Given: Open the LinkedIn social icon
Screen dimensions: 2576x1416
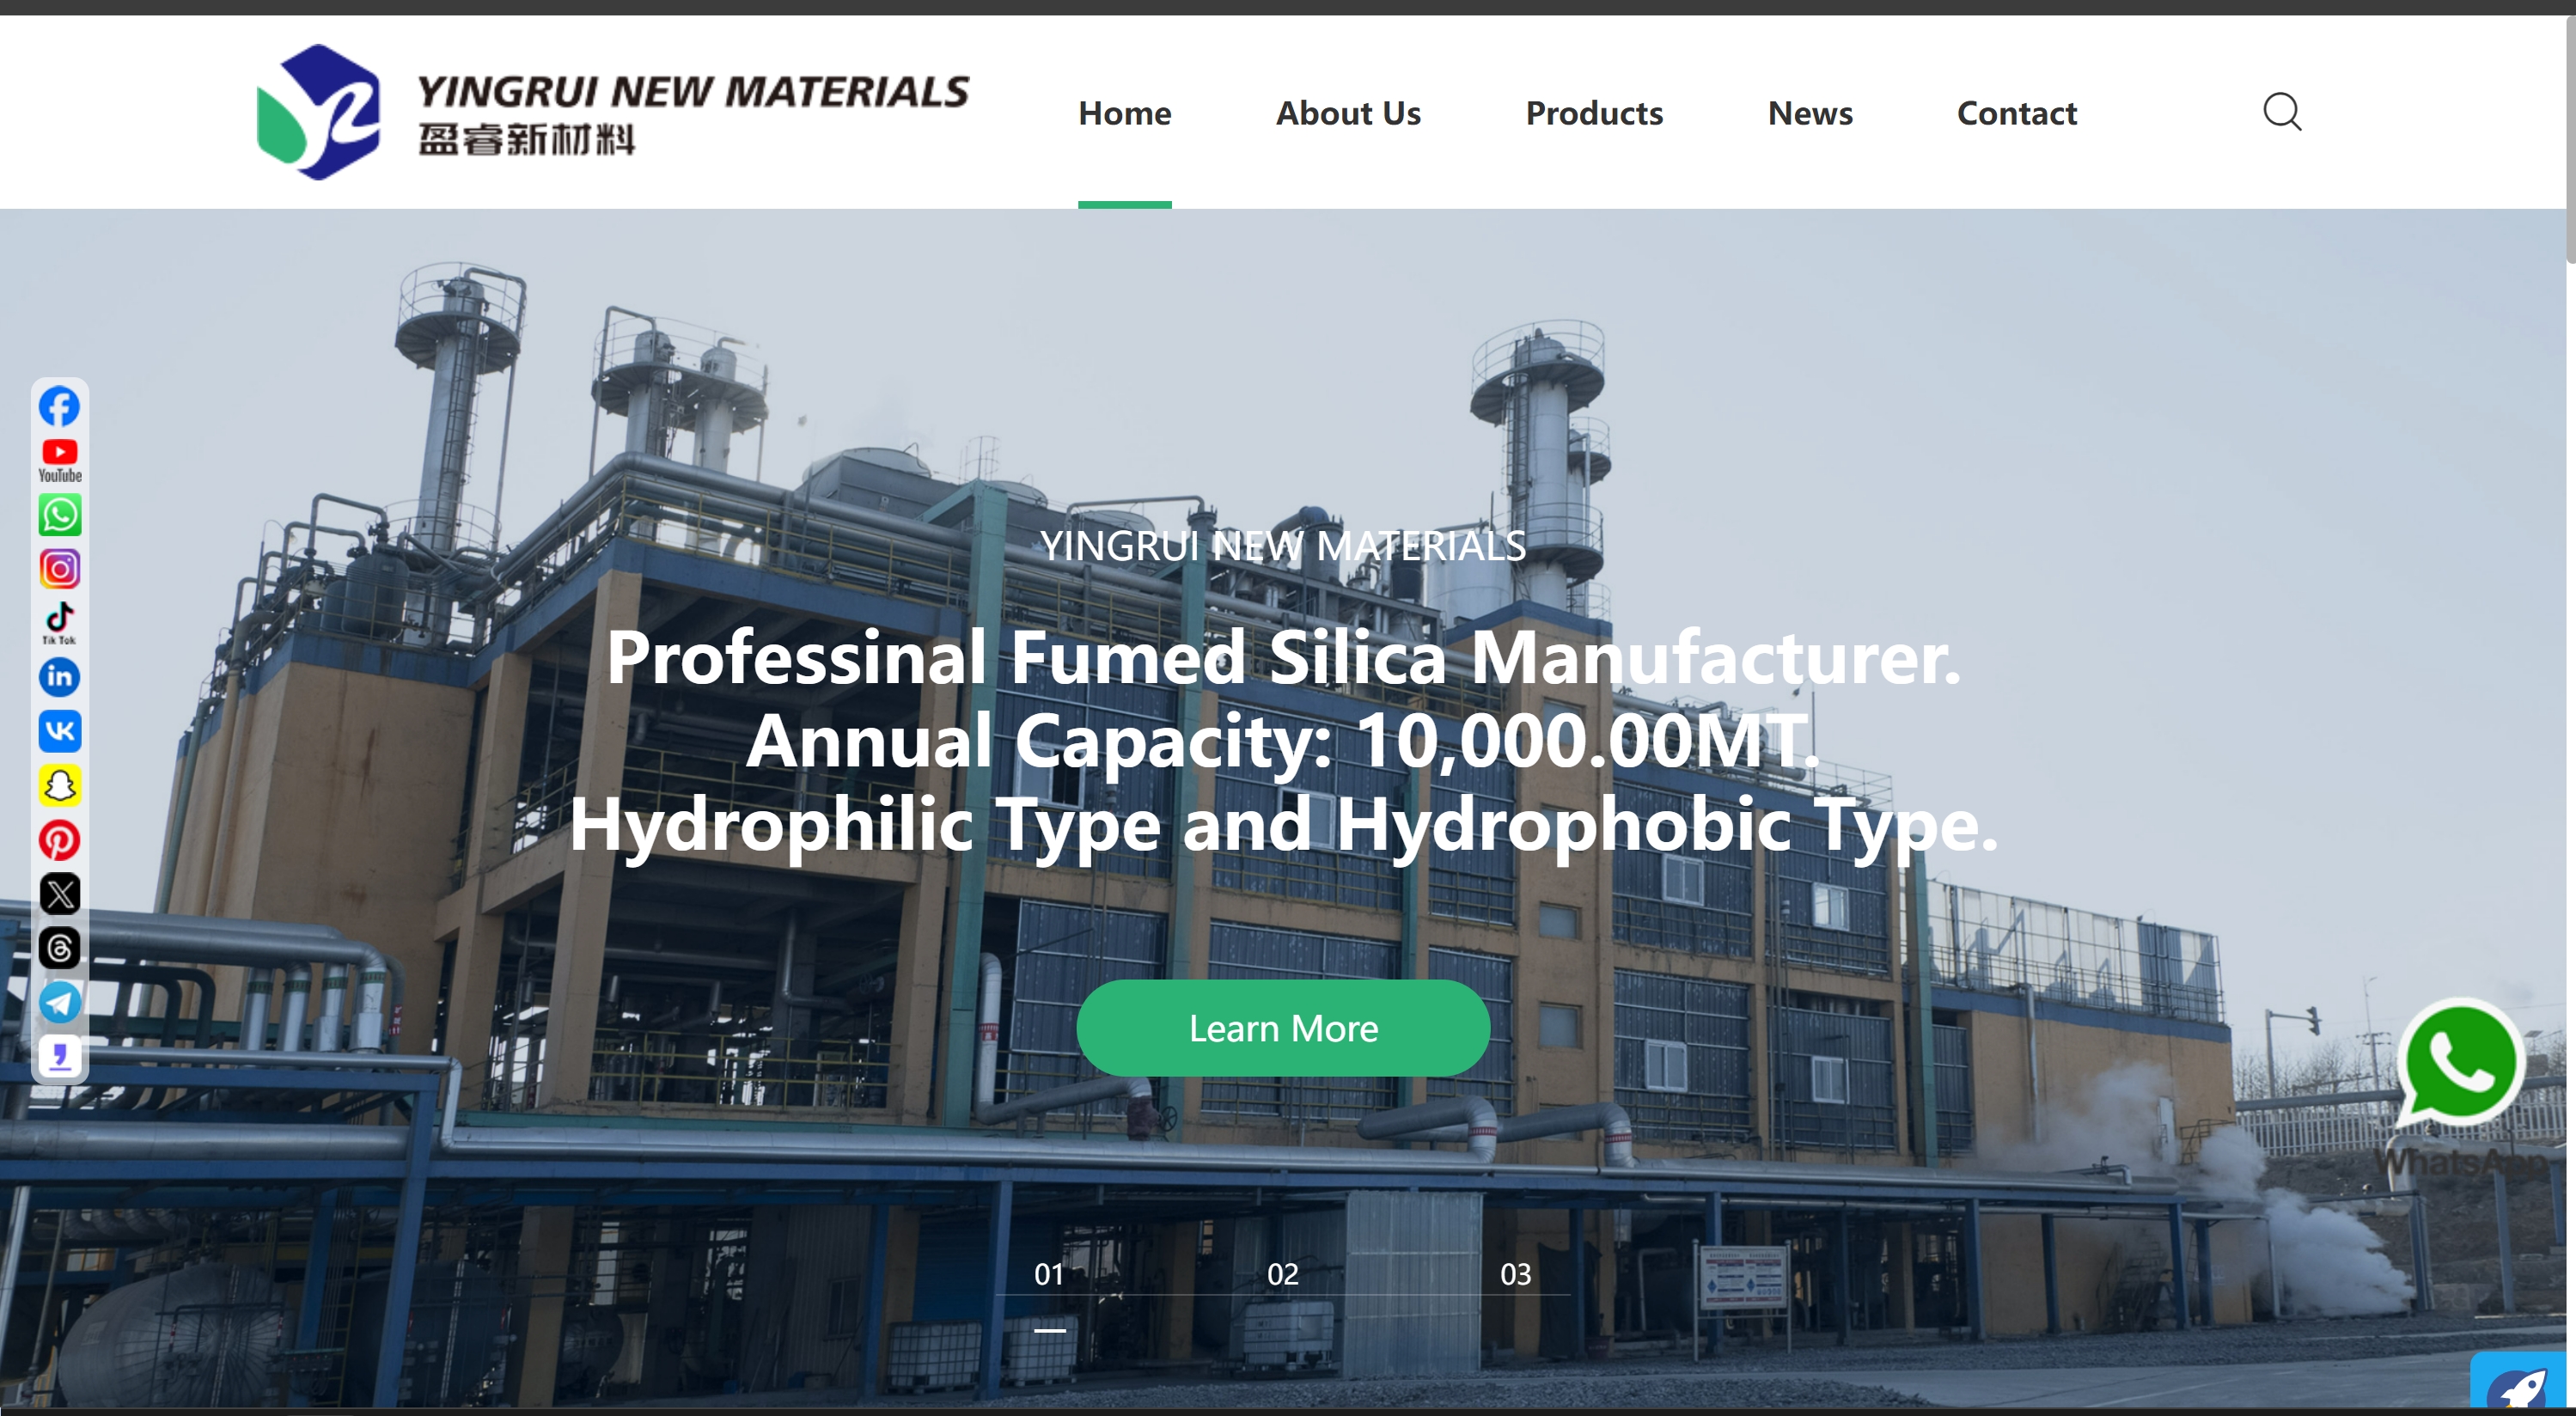Looking at the screenshot, I should [59, 677].
